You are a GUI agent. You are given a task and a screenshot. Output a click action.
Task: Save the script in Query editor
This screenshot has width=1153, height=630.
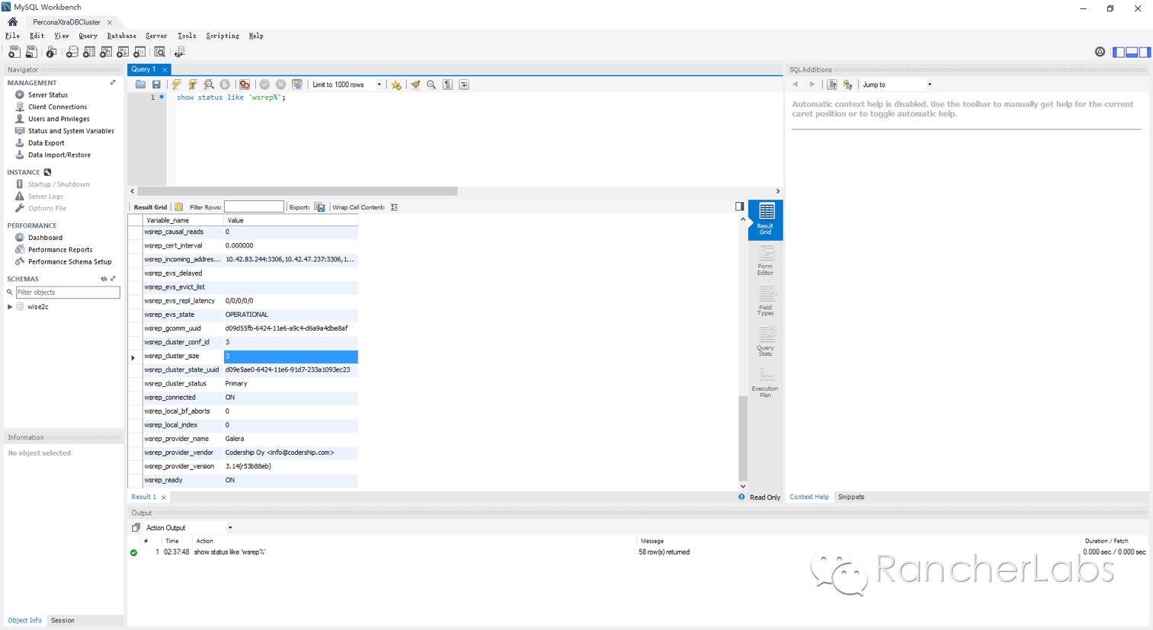(156, 85)
